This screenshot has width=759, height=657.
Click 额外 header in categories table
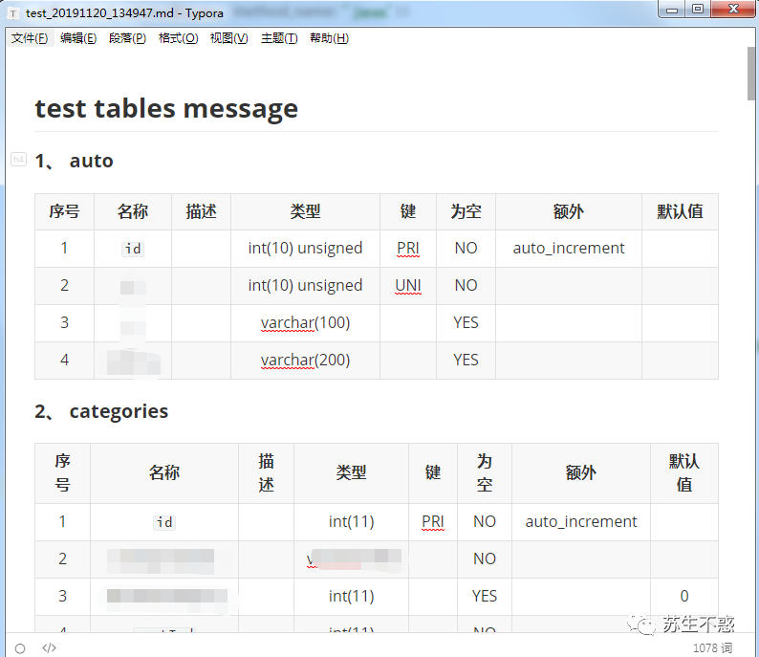[x=581, y=473]
